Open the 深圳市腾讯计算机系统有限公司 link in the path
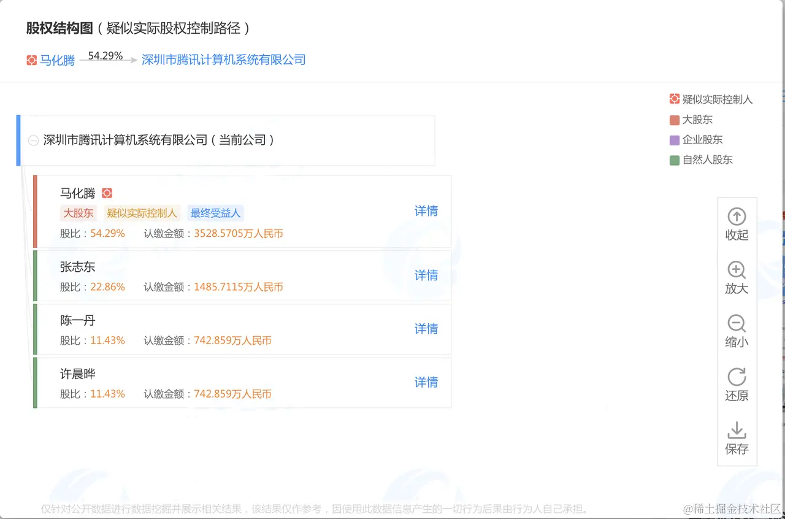The image size is (785, 519). [x=224, y=60]
